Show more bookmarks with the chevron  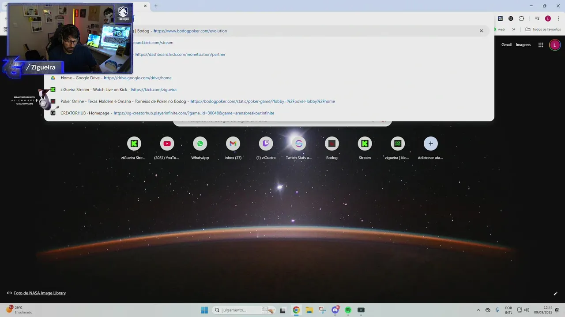[514, 29]
